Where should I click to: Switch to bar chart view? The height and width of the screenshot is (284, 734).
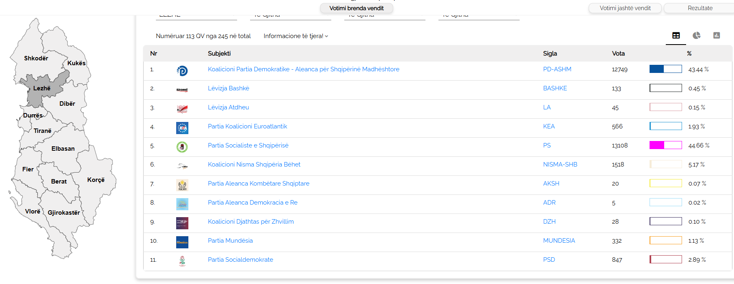717,36
